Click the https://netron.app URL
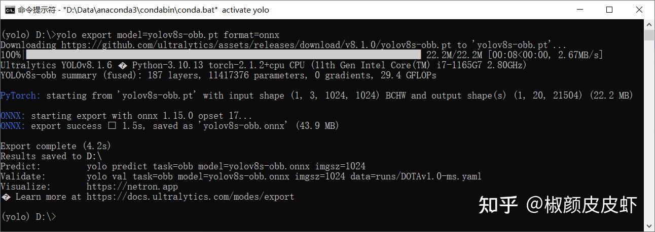655x232 pixels. coord(132,187)
